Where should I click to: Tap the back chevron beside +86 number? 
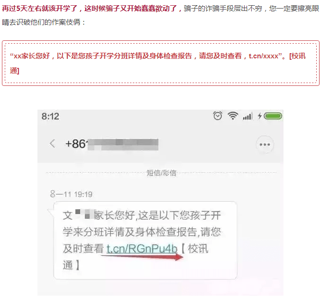pyautogui.click(x=53, y=143)
